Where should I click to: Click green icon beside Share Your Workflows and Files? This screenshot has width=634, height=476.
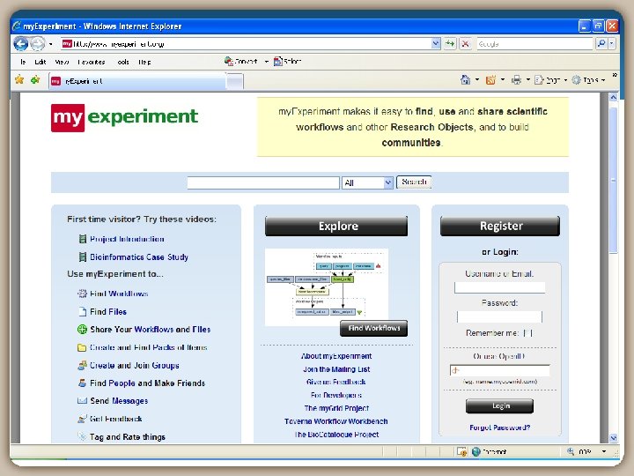82,329
